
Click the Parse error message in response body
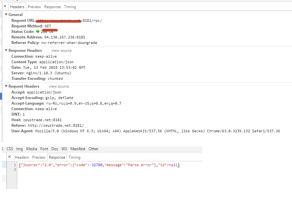(x=141, y=165)
